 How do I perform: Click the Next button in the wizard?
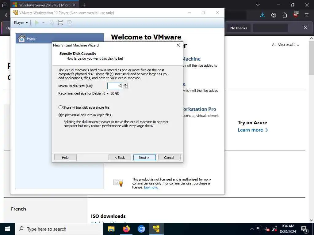pyautogui.click(x=144, y=158)
